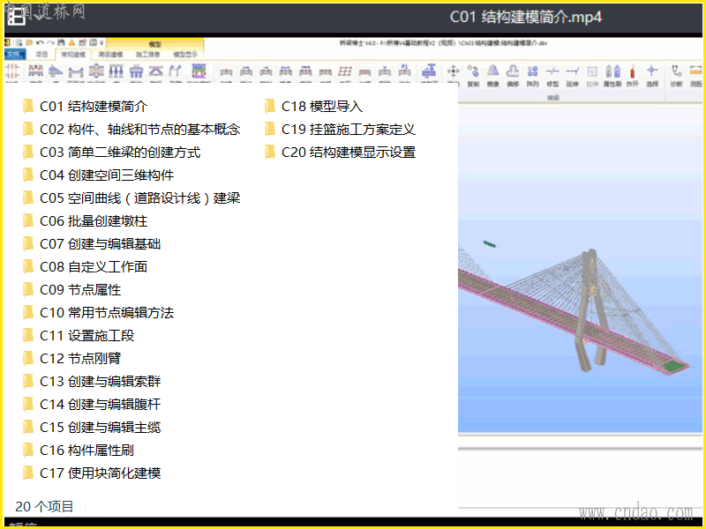Open folder C08 自定义工作面
706x529 pixels.
tap(85, 267)
